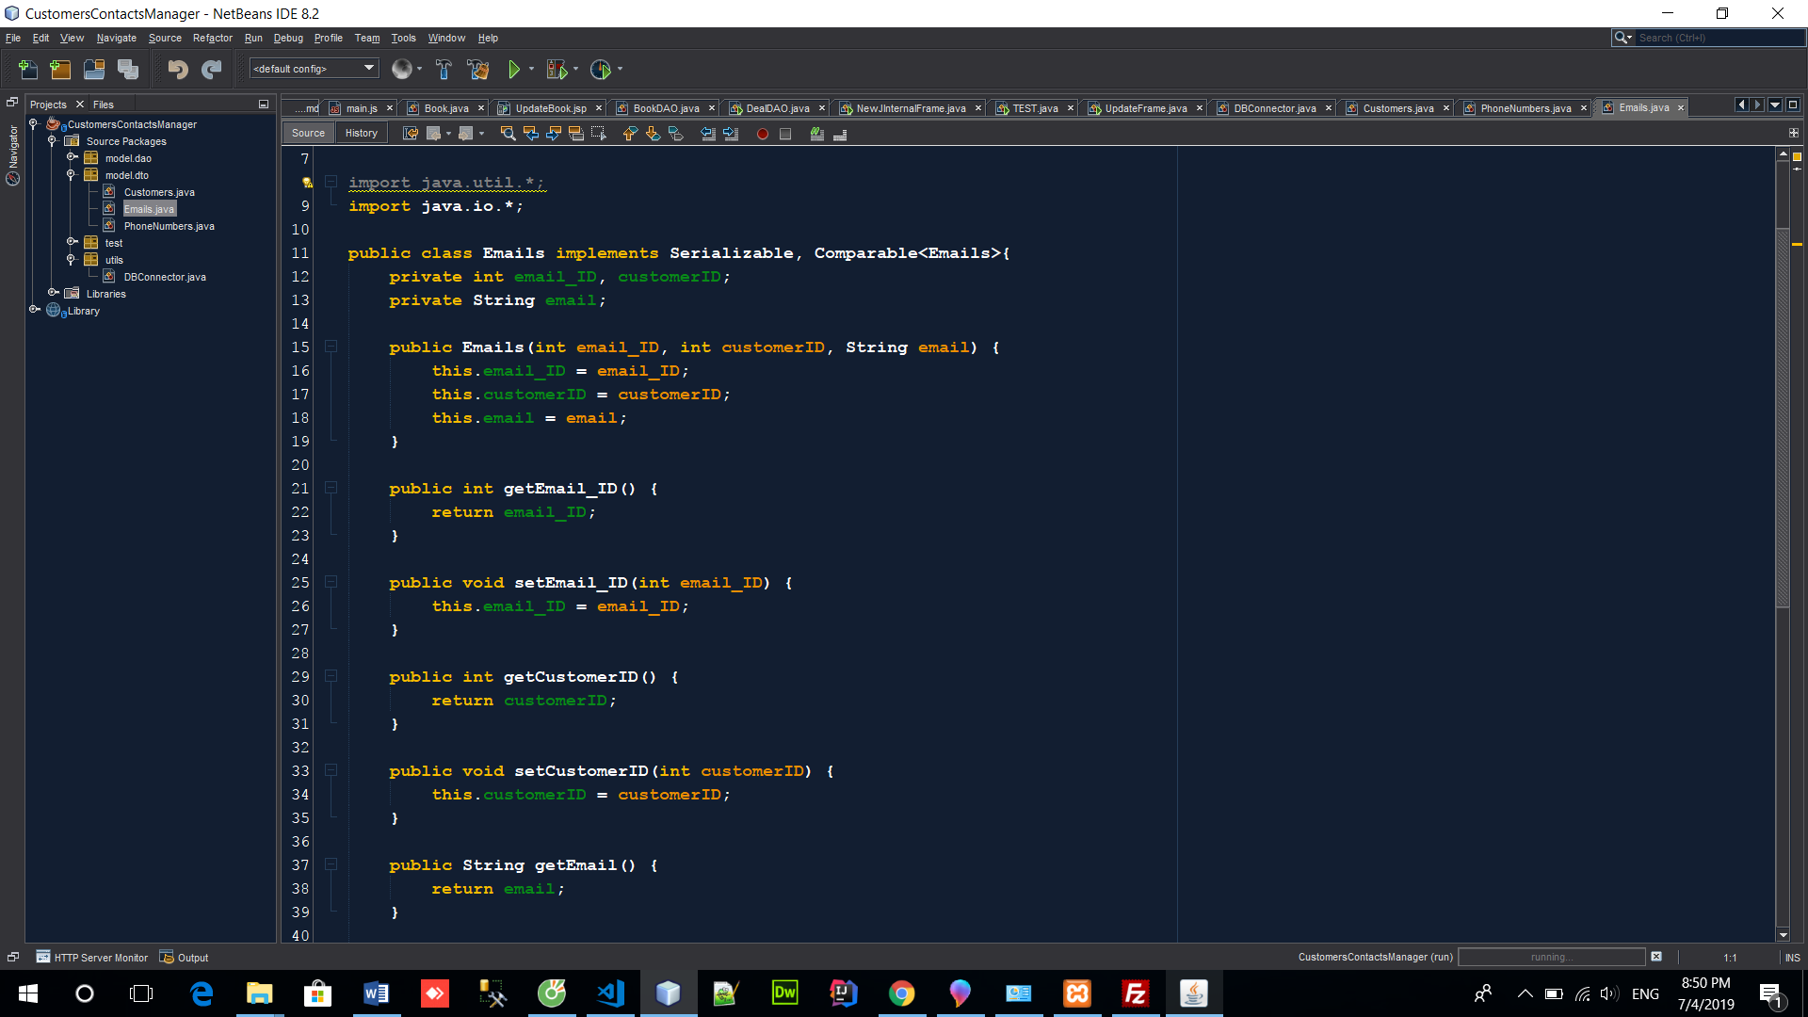The height and width of the screenshot is (1017, 1808).
Task: Toggle rectangular selection in editor toolbar
Action: coord(599,134)
